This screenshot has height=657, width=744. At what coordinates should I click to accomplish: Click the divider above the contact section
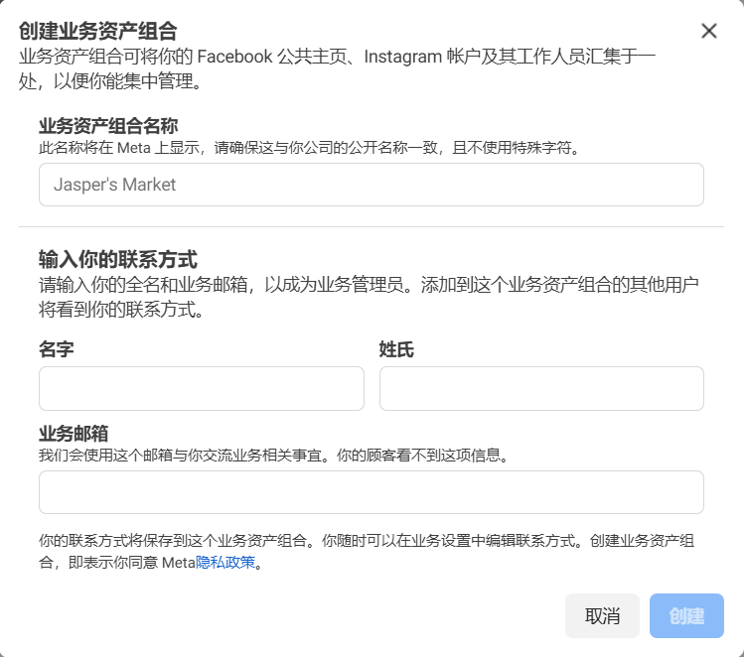coord(371,226)
